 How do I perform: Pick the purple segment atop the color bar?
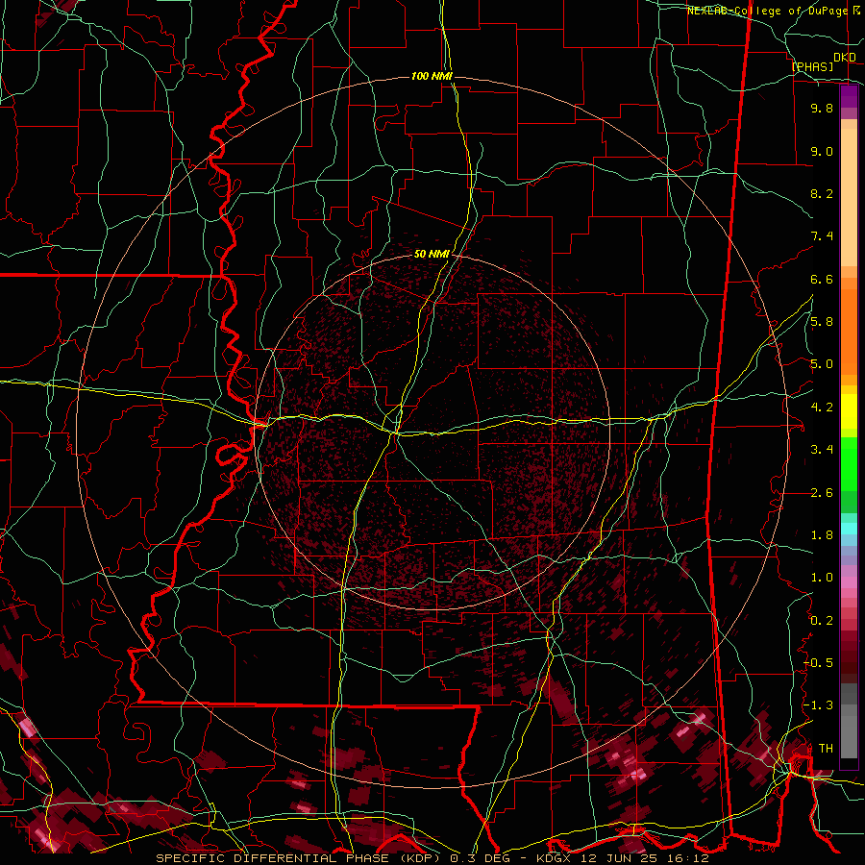point(849,96)
